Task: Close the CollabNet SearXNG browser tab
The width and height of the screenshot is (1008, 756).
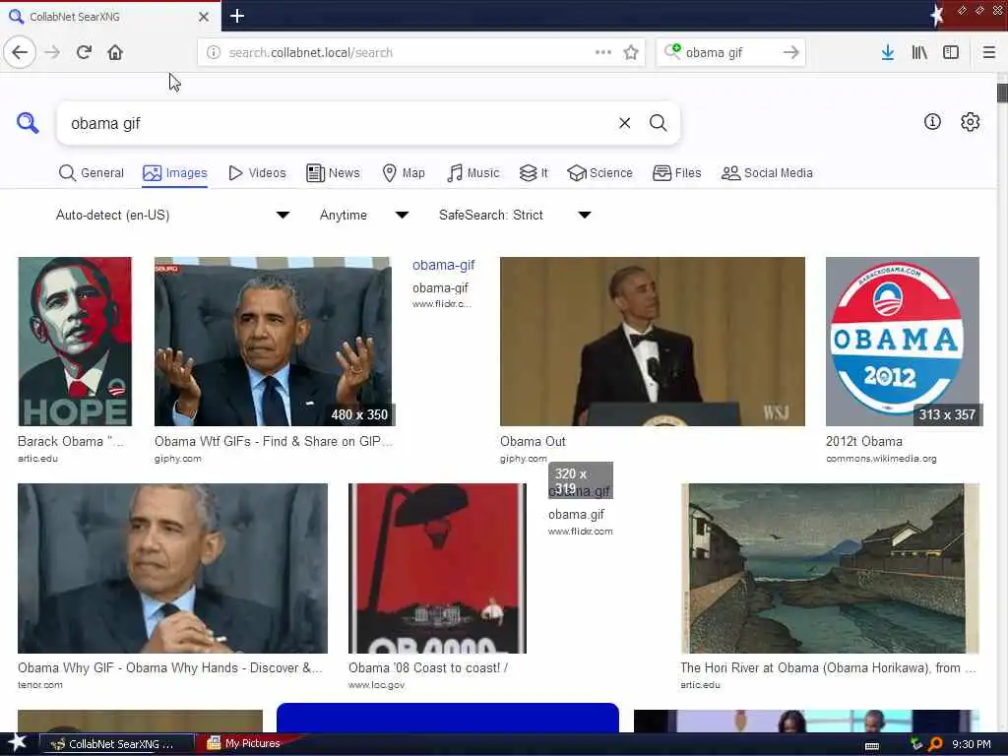Action: point(203,17)
